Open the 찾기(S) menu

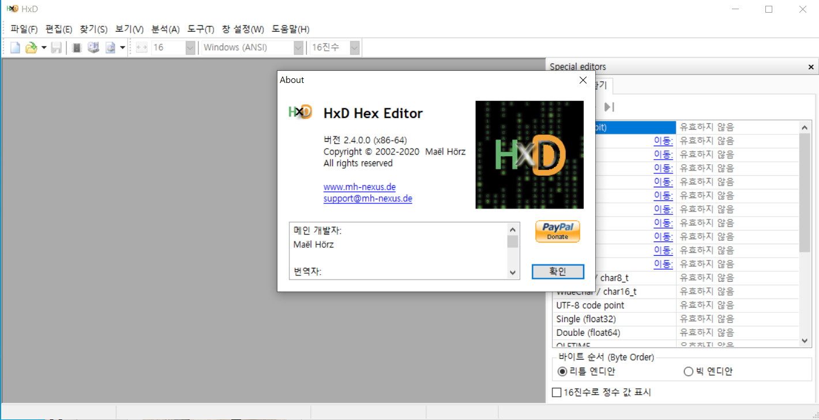click(x=94, y=29)
